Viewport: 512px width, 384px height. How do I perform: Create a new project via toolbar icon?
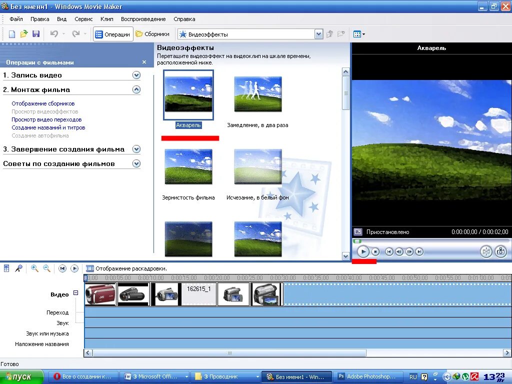(12, 34)
